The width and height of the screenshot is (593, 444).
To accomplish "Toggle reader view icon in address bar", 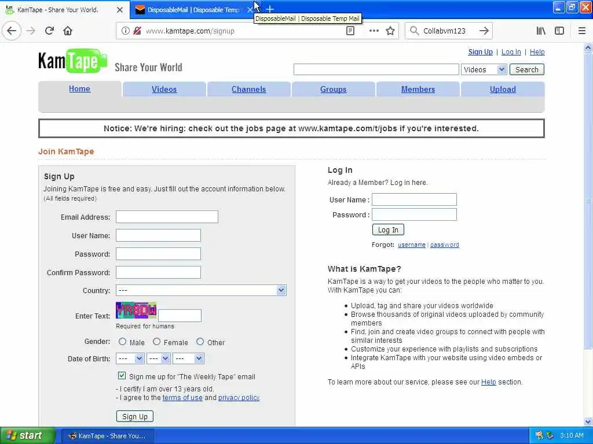I will 350,31.
